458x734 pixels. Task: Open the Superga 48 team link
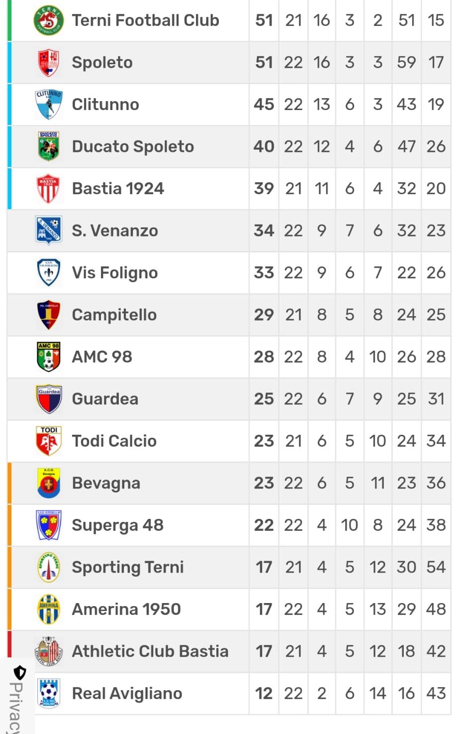pyautogui.click(x=117, y=525)
